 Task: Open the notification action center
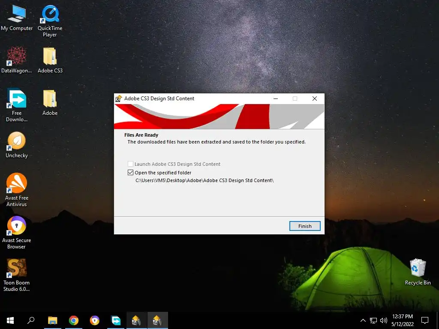(425, 320)
